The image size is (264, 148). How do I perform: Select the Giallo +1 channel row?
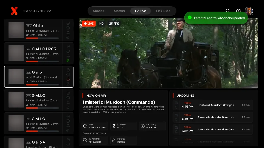pyautogui.click(x=39, y=142)
